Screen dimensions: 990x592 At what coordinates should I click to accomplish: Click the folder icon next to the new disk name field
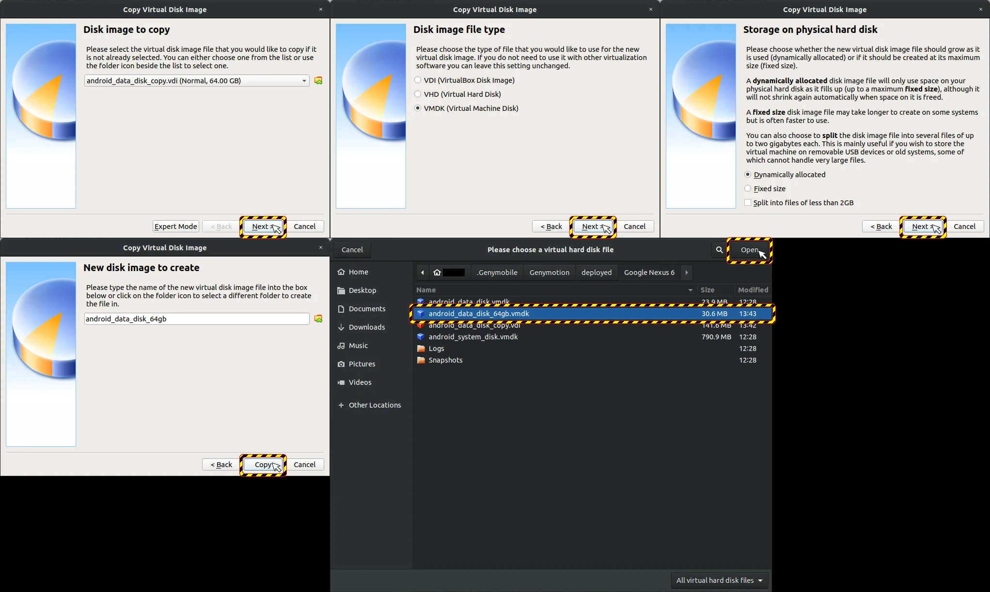[318, 319]
